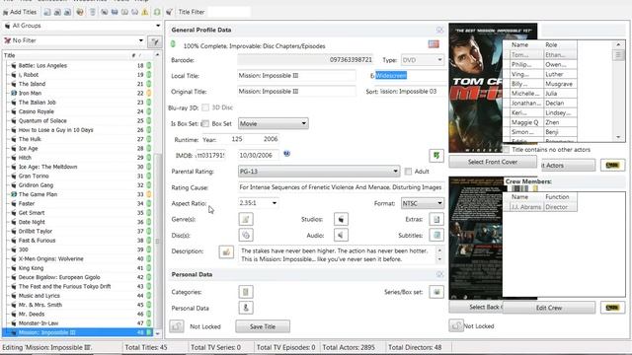Open the Categories editor button
Screen dimensions: 632x355
(246, 292)
